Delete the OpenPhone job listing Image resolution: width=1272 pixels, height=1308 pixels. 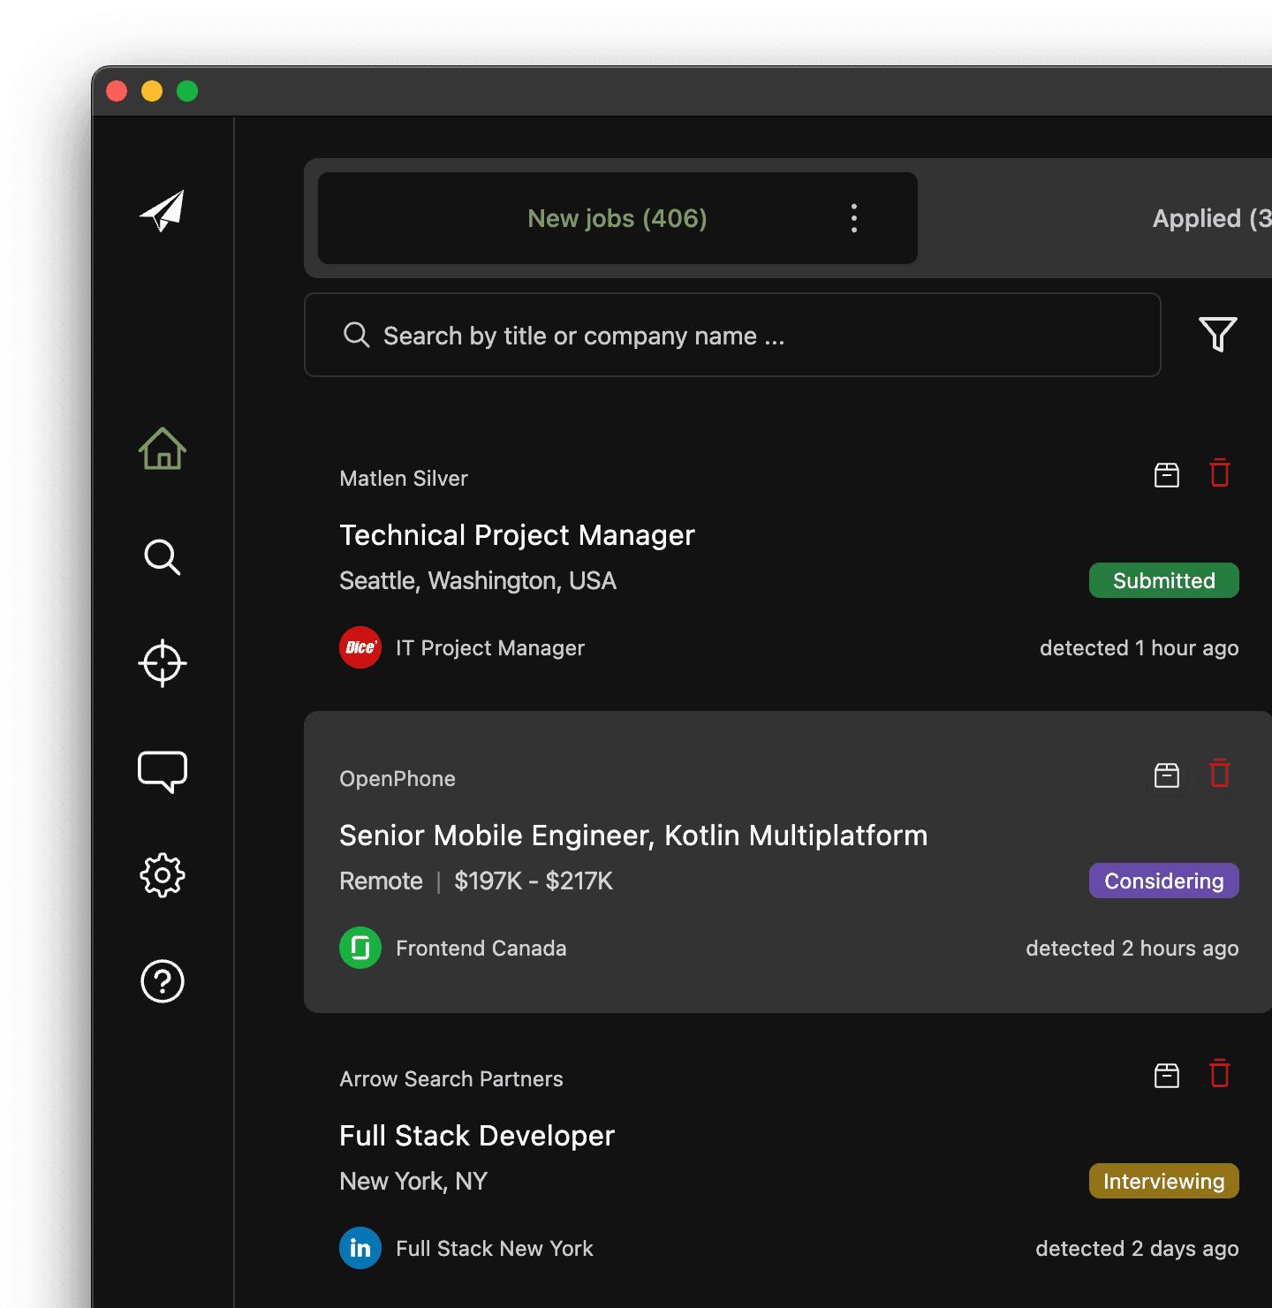point(1220,774)
